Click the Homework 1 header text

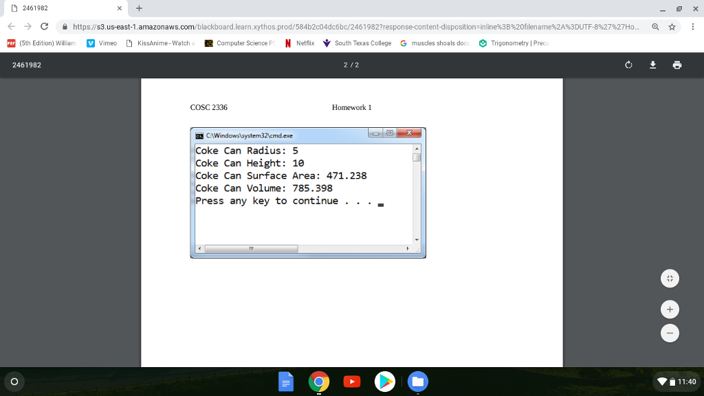click(x=351, y=107)
